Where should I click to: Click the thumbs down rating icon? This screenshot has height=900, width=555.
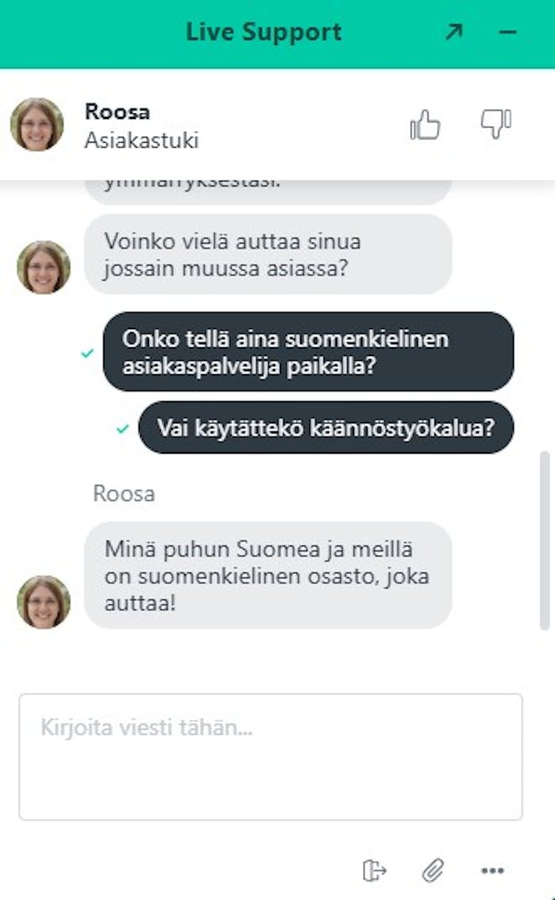point(496,124)
